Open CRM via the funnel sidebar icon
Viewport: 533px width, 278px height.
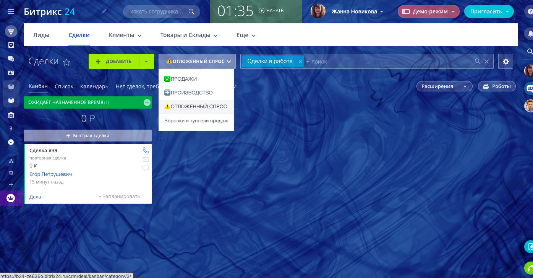tap(11, 31)
